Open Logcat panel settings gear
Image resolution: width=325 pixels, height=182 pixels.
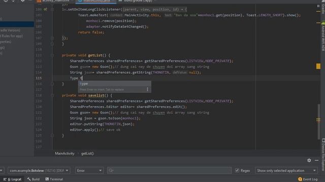pyautogui.click(x=309, y=160)
